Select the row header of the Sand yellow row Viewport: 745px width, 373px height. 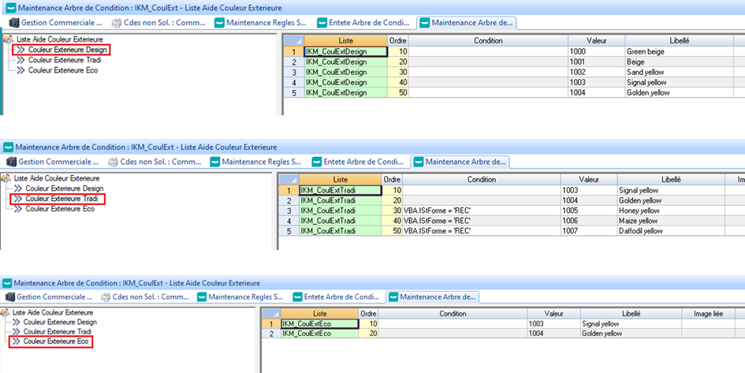point(292,72)
